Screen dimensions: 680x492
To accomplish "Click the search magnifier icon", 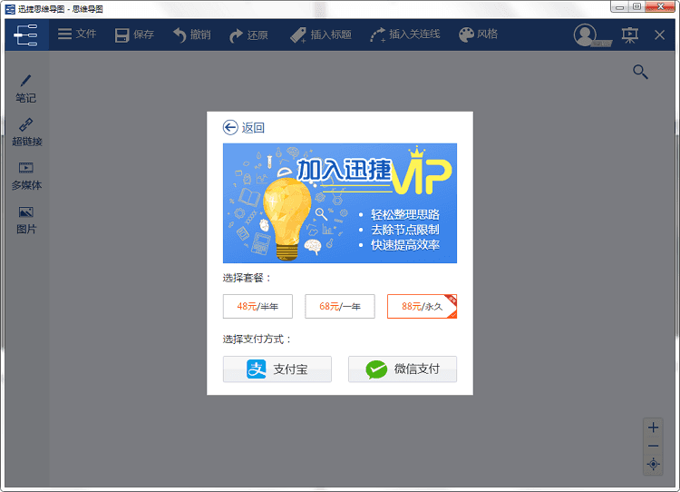I will 640,72.
